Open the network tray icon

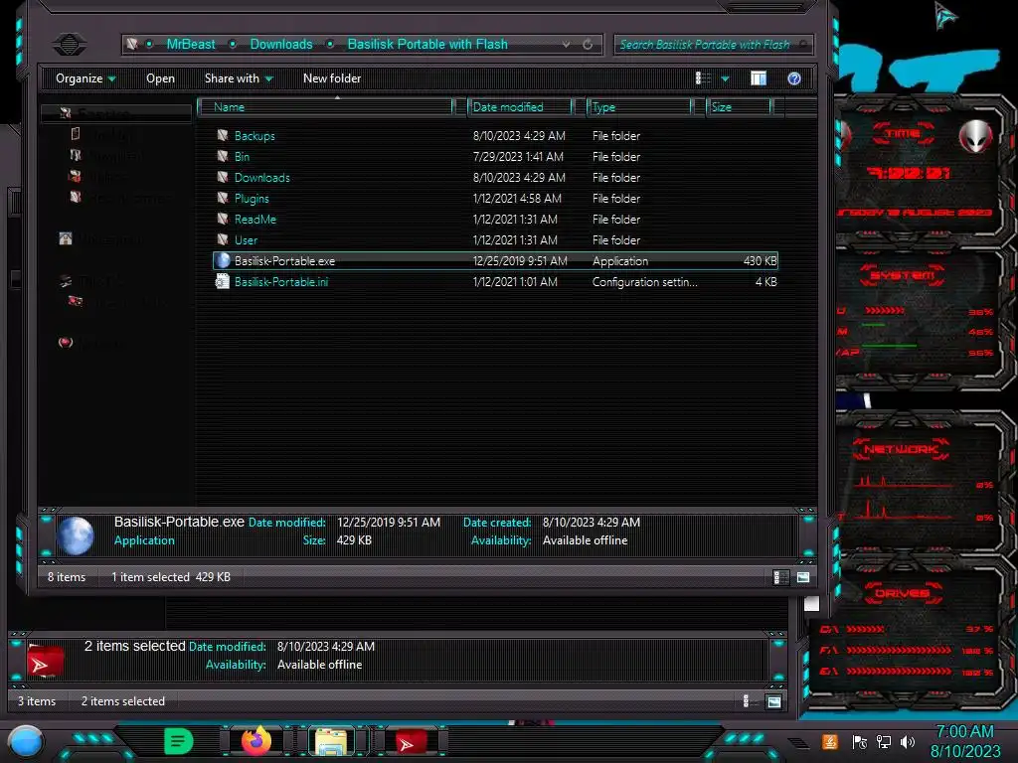884,742
